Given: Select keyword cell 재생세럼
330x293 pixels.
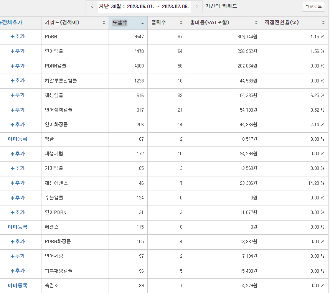Looking at the screenshot, I should [75, 154].
